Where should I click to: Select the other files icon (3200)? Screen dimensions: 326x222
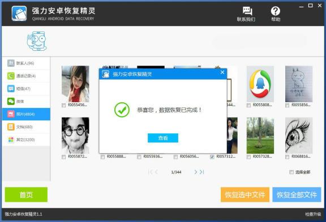point(11,140)
